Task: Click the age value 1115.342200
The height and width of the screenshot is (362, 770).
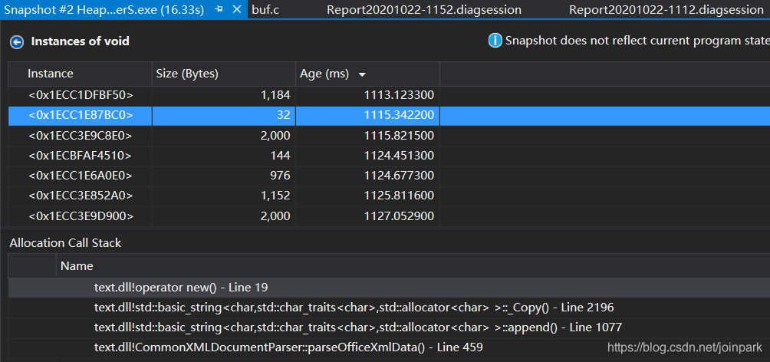Action: 399,116
